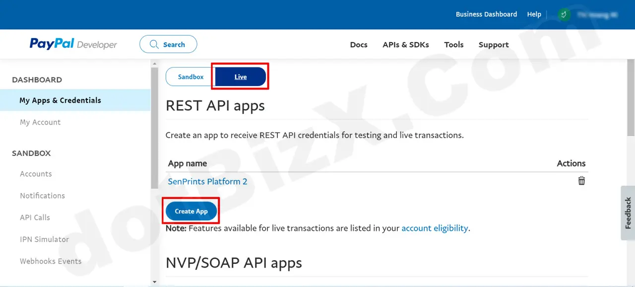Screen dimensions: 635x287
Task: Open the SenPrints Platform 2 app details
Action: point(207,181)
